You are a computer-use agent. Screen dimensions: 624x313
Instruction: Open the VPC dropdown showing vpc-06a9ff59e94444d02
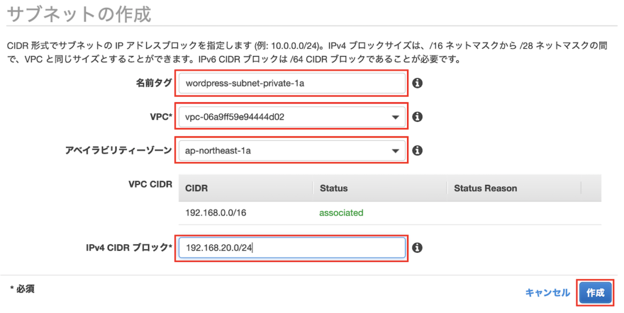[x=292, y=116]
